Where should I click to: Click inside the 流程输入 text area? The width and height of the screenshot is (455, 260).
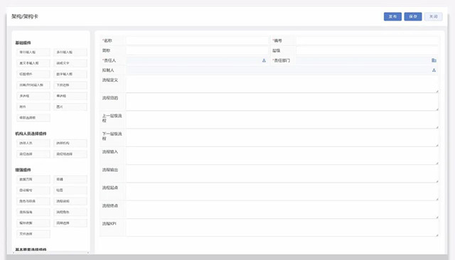point(282,156)
